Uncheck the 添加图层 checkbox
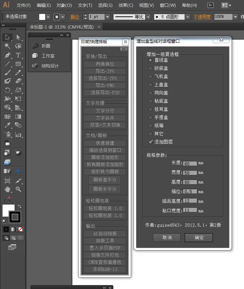 click(x=150, y=142)
